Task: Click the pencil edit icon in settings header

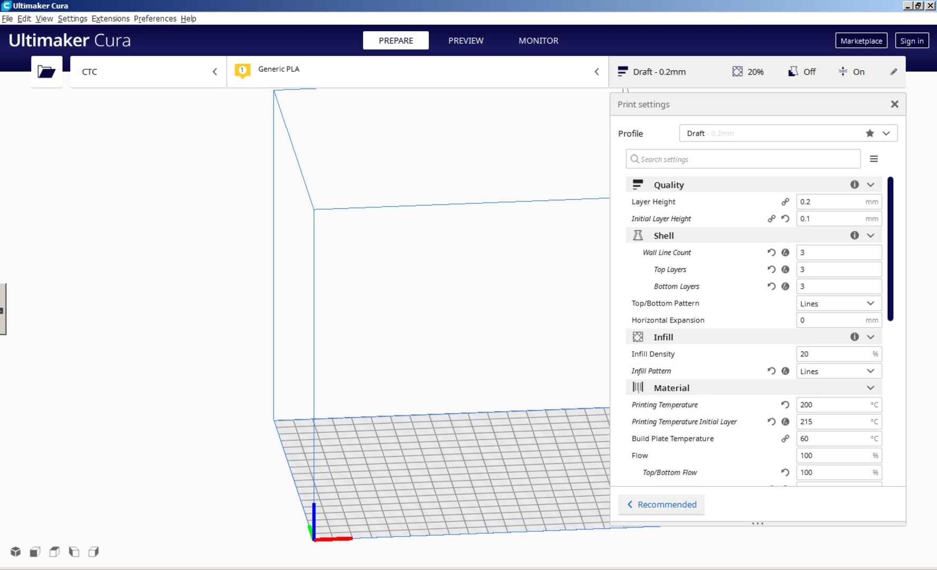Action: click(894, 72)
